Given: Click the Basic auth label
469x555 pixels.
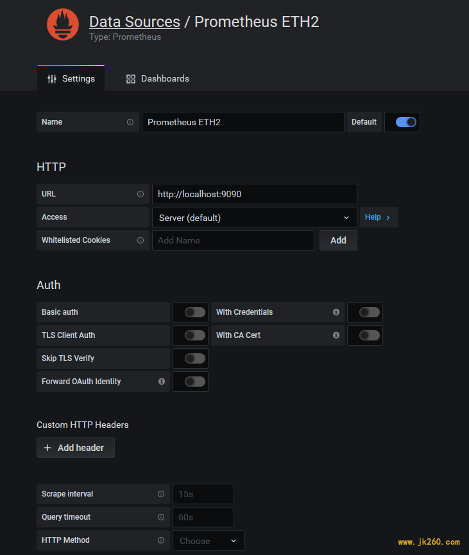Looking at the screenshot, I should (x=60, y=312).
